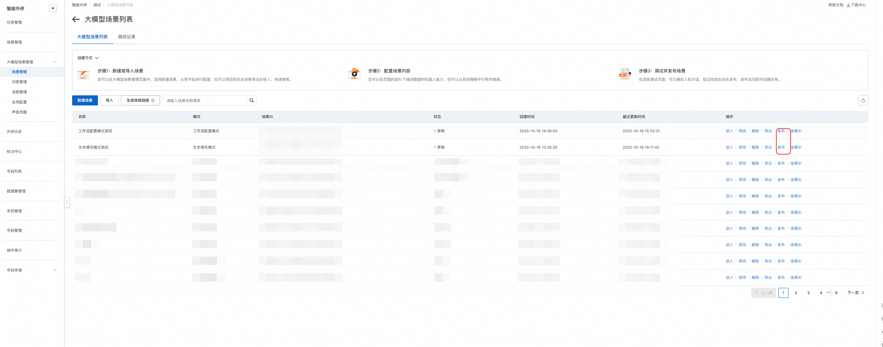Click the 生成体验链接 button
Viewport: 883px width, 347px height.
click(x=140, y=101)
